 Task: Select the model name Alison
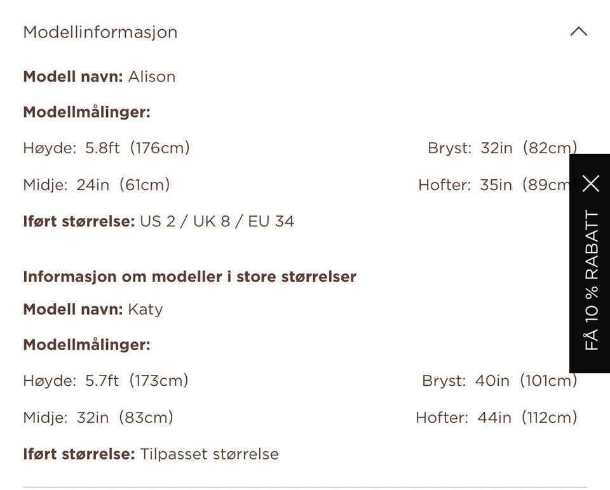pyautogui.click(x=152, y=77)
